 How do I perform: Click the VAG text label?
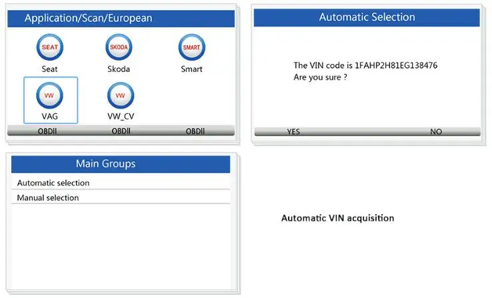click(x=49, y=117)
